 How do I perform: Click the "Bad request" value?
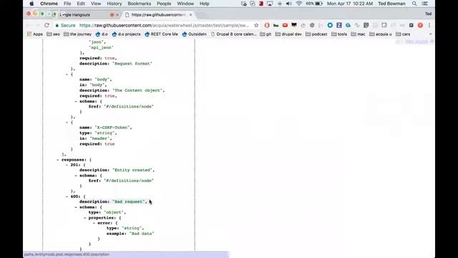click(x=129, y=201)
